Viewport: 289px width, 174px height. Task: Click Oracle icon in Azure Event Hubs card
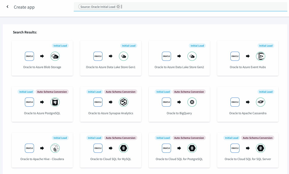tap(235, 56)
